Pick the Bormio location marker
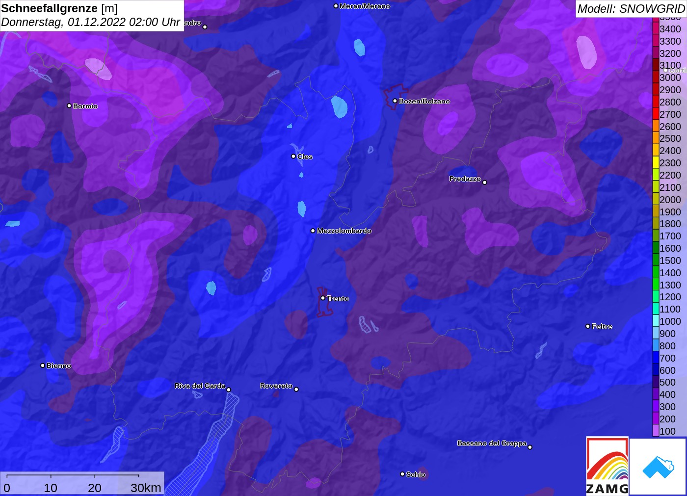The image size is (687, 496). 69,106
